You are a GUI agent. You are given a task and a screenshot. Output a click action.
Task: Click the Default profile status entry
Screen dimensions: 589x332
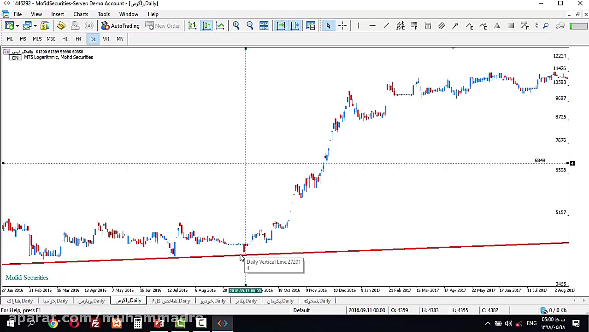click(x=301, y=310)
